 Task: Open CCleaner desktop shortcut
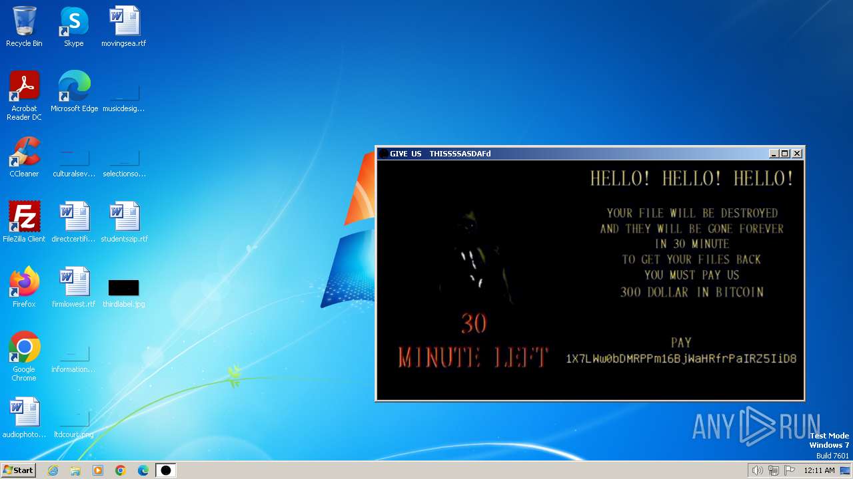tap(24, 157)
